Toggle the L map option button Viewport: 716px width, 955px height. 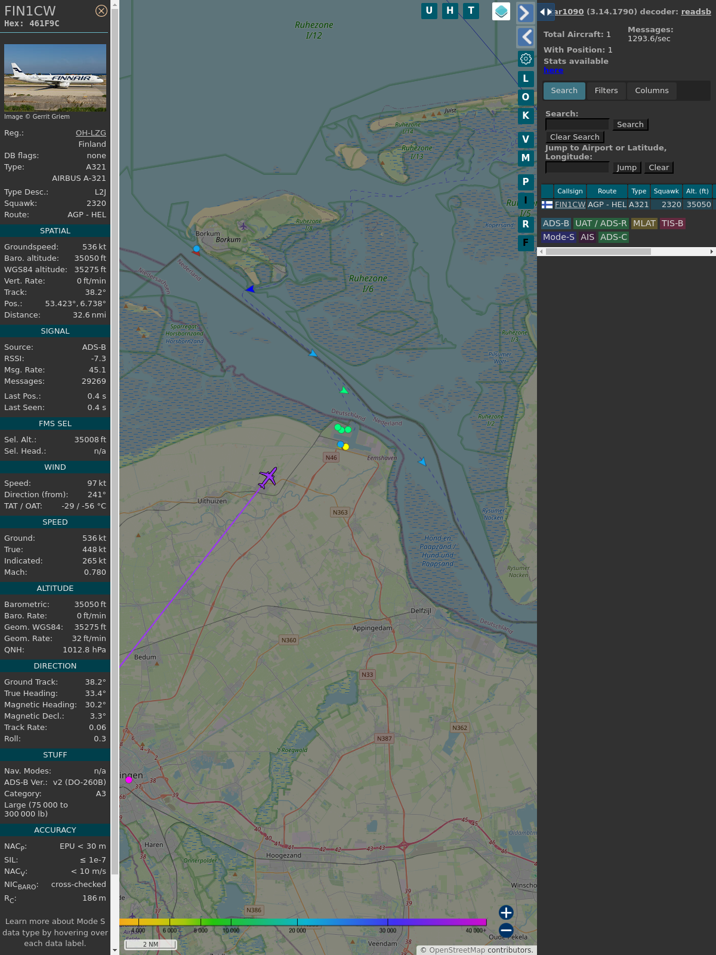coord(526,78)
